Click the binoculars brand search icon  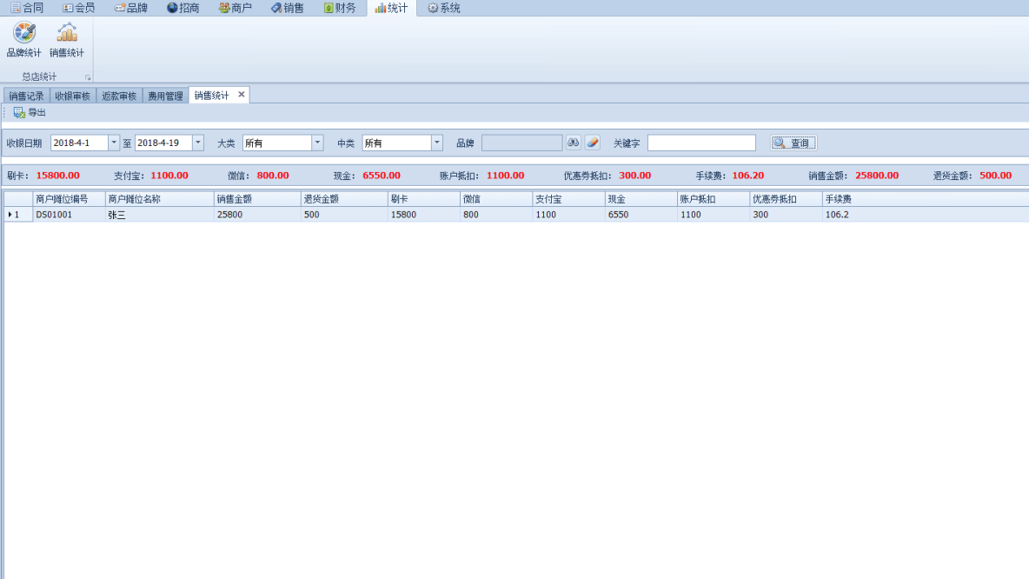point(574,143)
